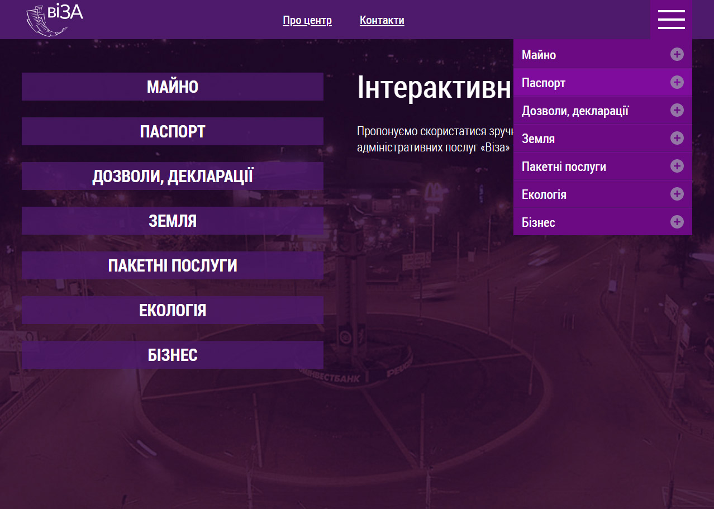
Task: Select Паспорт in the dropdown menu
Action: pos(544,83)
